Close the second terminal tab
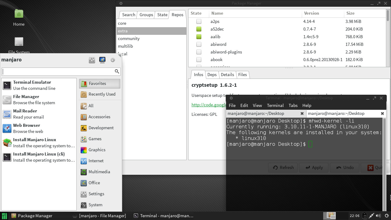 pyautogui.click(x=382, y=113)
